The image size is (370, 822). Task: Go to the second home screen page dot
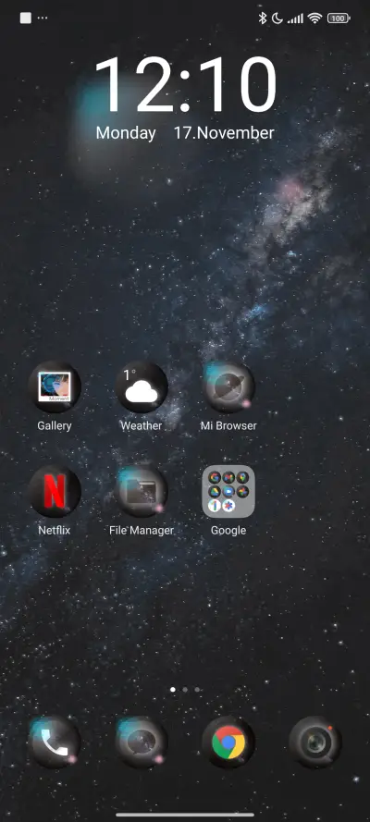[x=185, y=690]
